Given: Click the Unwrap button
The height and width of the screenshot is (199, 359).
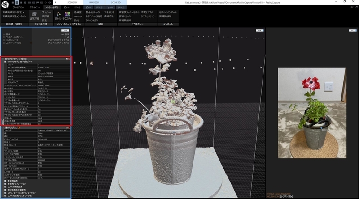Looking at the screenshot, I should click(x=78, y=17).
